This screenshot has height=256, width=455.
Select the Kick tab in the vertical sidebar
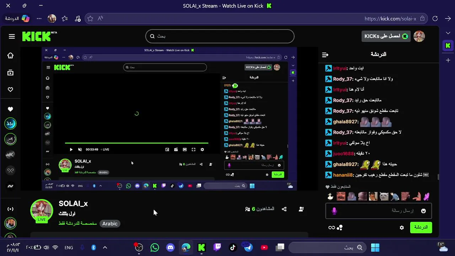point(448,46)
